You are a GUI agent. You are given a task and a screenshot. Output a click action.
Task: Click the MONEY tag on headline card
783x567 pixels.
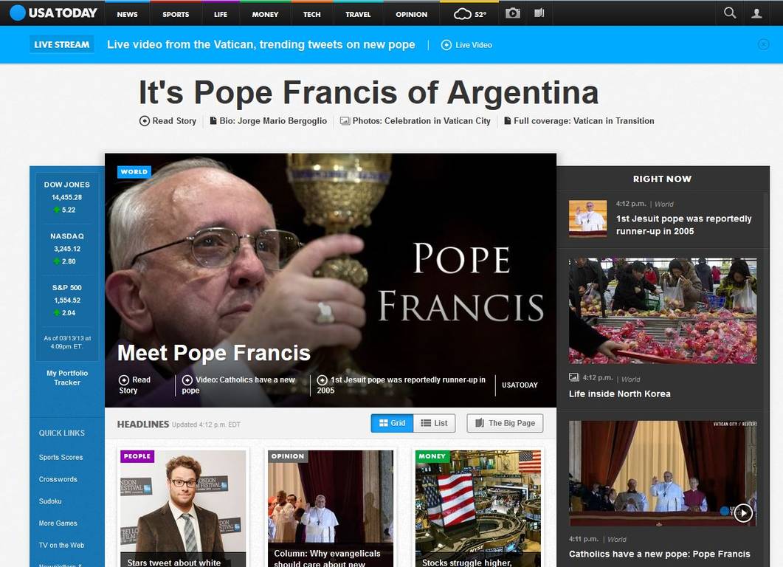pyautogui.click(x=432, y=456)
